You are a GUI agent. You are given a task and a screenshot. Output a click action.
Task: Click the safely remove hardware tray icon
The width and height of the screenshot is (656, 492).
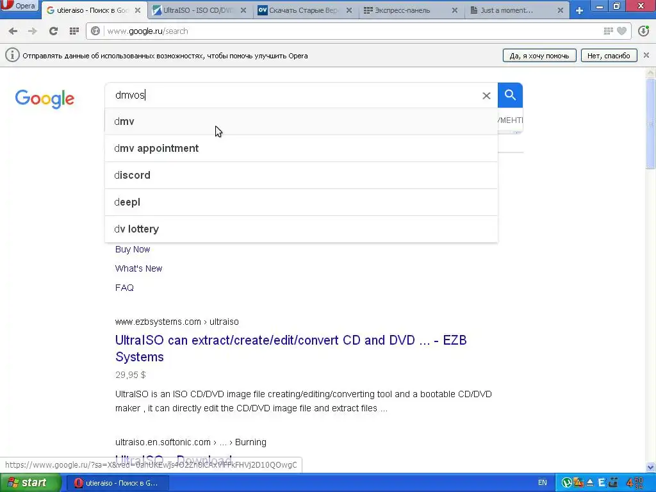(590, 483)
